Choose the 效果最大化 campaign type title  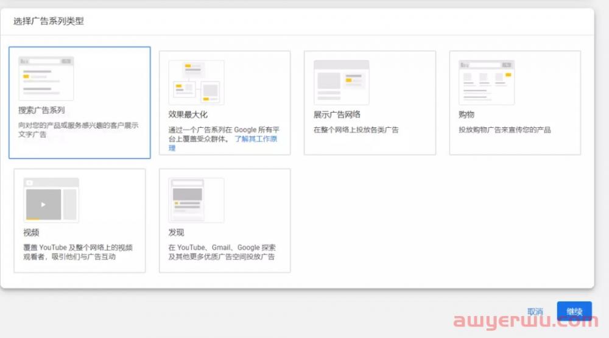pos(188,114)
